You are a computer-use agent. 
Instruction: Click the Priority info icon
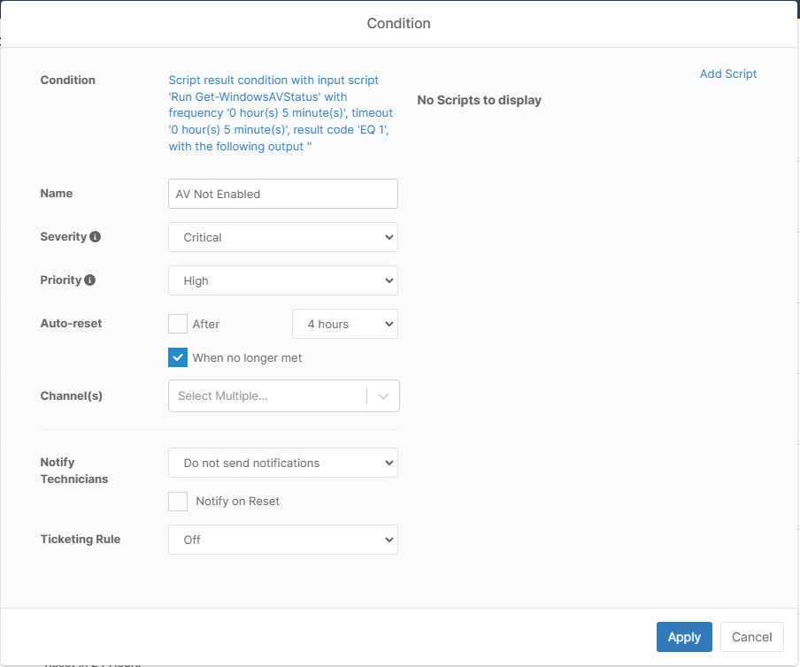tap(90, 280)
